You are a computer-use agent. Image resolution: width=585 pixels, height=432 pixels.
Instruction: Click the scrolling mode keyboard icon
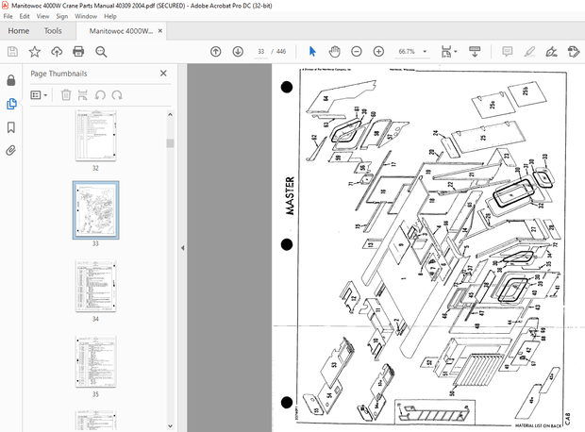coord(475,52)
